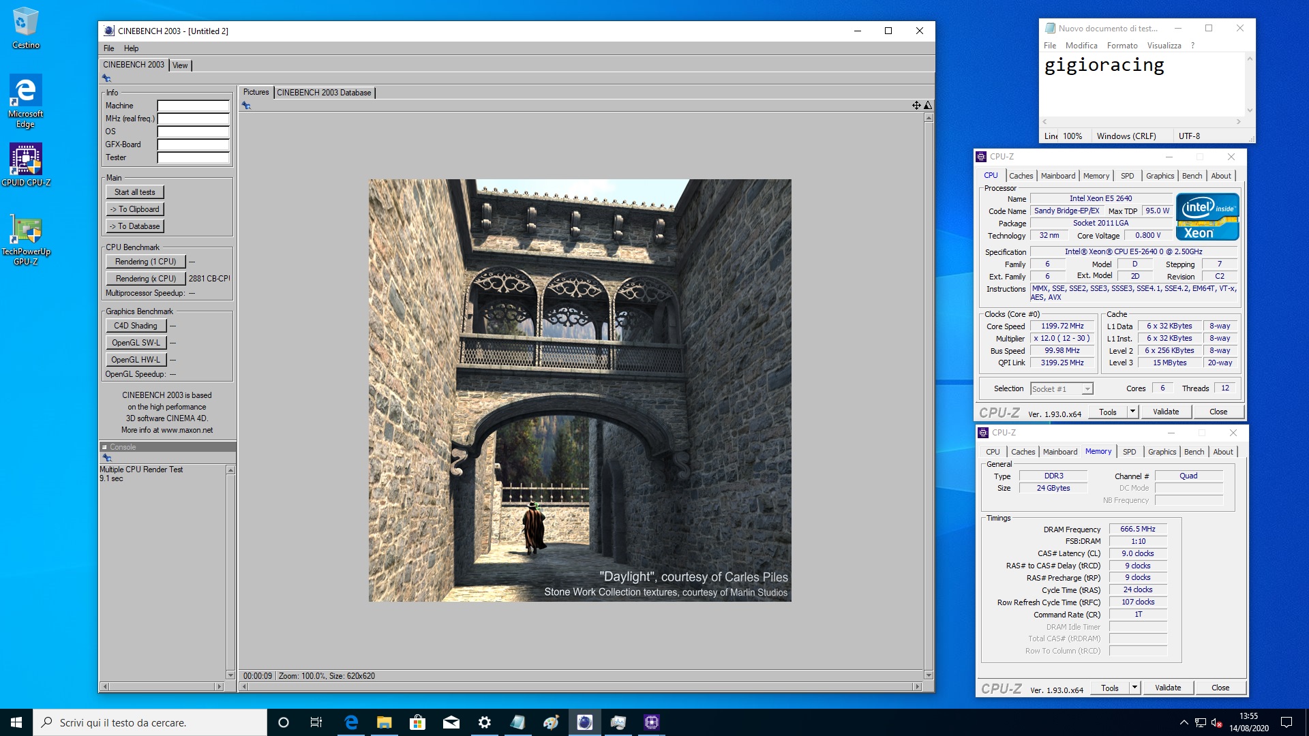Click the console panel scroll-up arrow

click(x=230, y=470)
